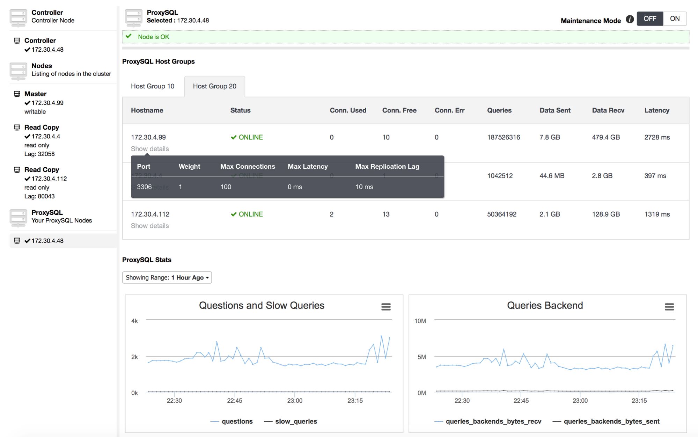Show details for host 172.30.4.112
The width and height of the screenshot is (698, 437).
[150, 226]
